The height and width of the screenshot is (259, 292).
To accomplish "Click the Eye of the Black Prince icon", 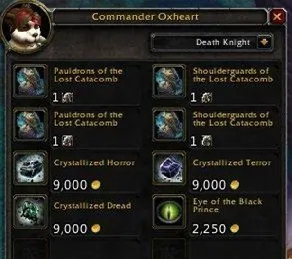I will tap(169, 212).
